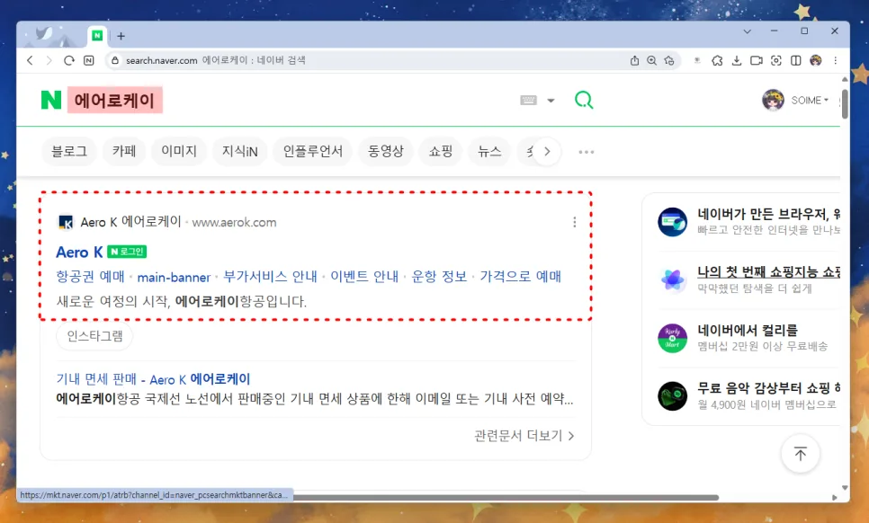Open the extensions puzzle icon

tap(717, 60)
